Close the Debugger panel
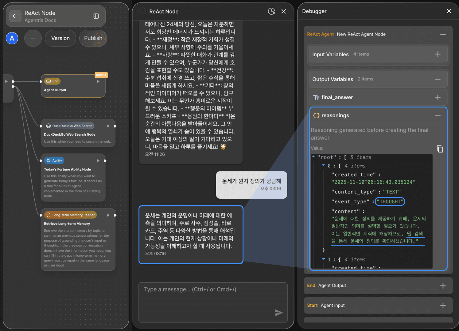 (449, 11)
